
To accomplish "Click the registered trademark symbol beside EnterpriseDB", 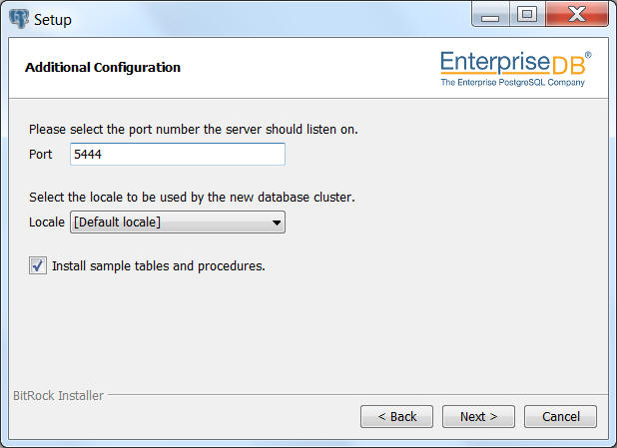I will tap(588, 55).
